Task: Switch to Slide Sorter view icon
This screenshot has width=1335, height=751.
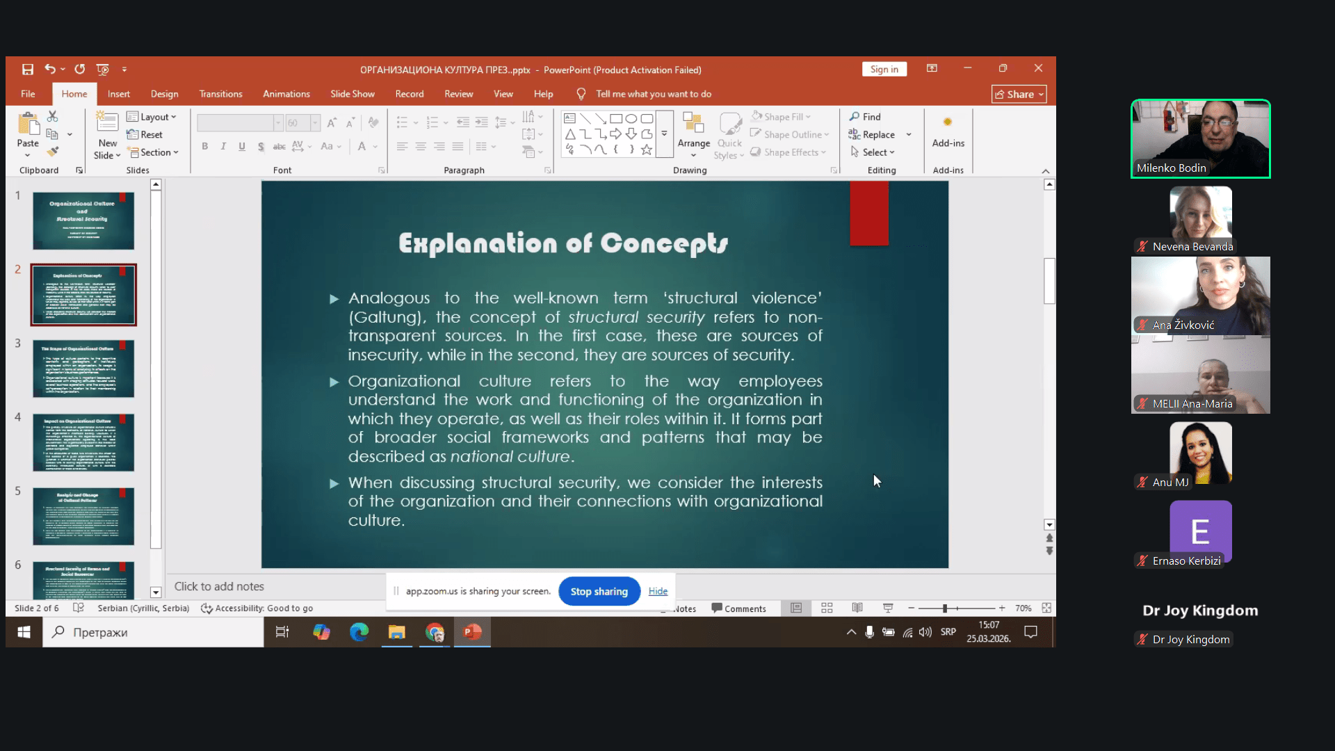Action: (827, 608)
